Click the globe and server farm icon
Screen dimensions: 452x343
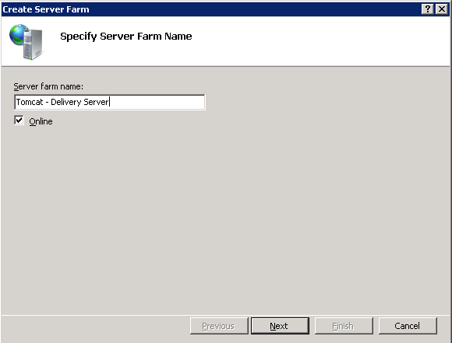26,42
